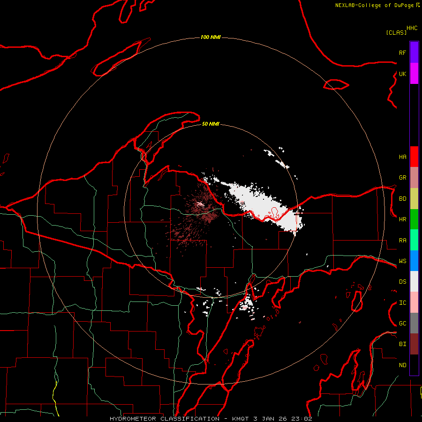This screenshot has height=422, width=422.
Task: Select the 'HR' legend label
Action: (x=402, y=219)
